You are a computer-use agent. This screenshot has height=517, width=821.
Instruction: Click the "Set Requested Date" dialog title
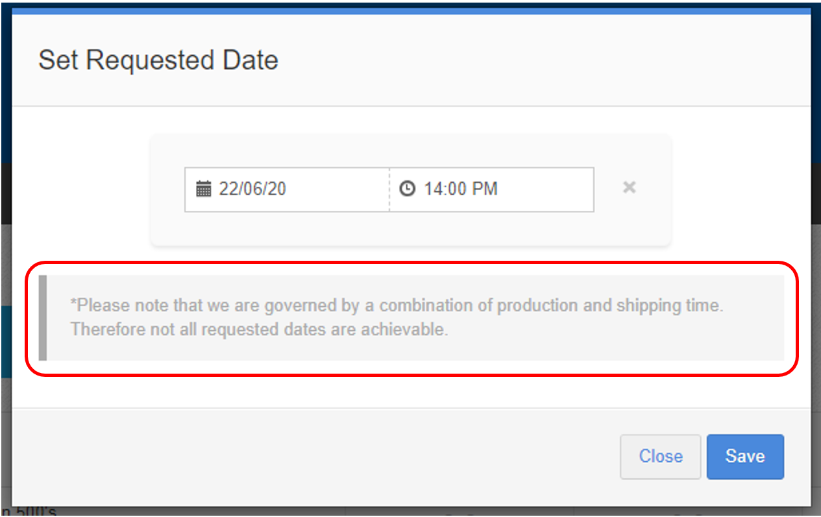pos(158,60)
